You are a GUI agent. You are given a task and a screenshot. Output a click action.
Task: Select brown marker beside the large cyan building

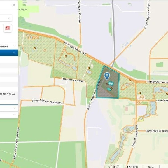[x=107, y=84]
